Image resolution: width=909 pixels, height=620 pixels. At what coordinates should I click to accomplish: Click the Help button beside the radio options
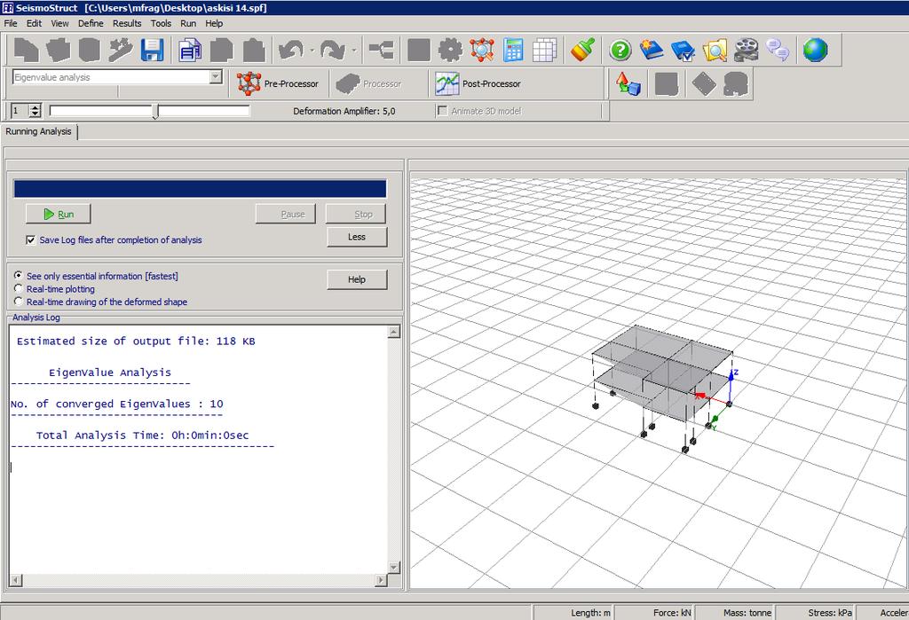[x=357, y=279]
